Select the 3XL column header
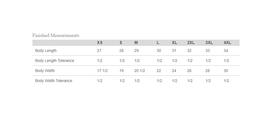 209,43
